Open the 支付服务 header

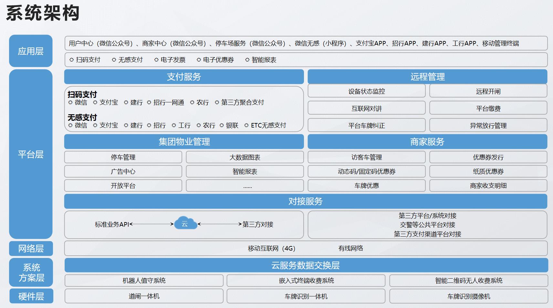pos(184,77)
